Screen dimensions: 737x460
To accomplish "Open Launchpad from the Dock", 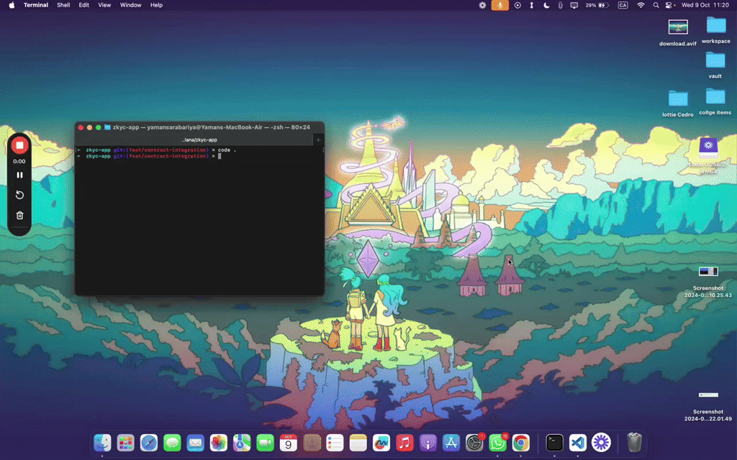I will pyautogui.click(x=125, y=442).
